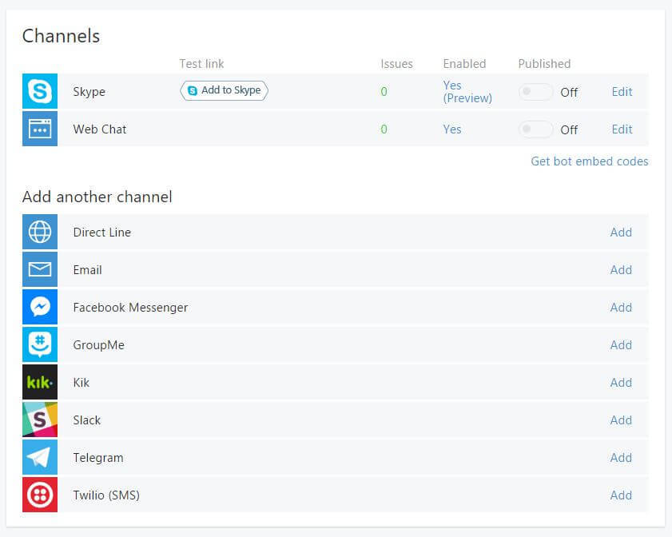This screenshot has width=672, height=537.
Task: Toggle the Published switch for Skype
Action: (535, 92)
